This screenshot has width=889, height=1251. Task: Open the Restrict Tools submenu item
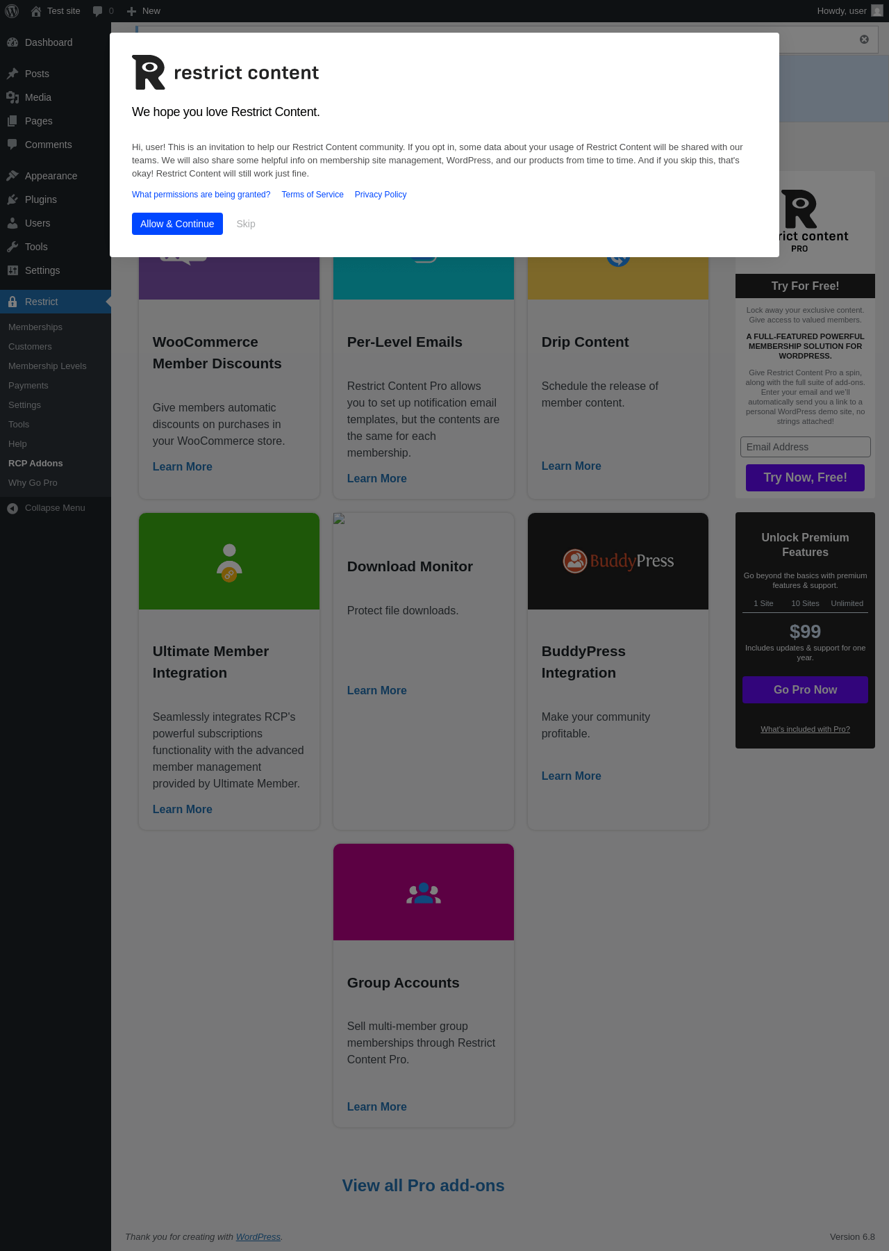(x=19, y=425)
